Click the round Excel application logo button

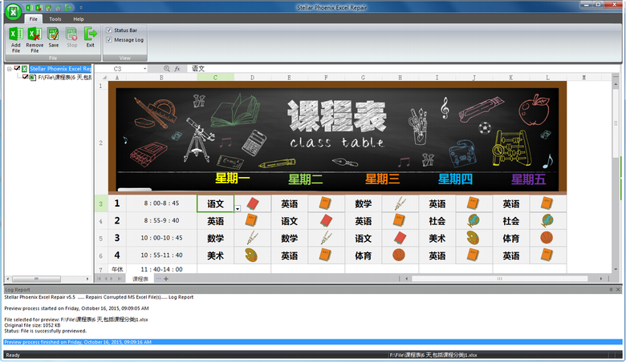[x=12, y=11]
